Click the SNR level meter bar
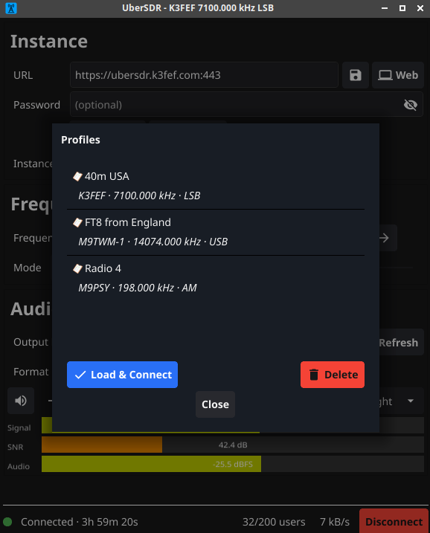Screen dimensions: 430x533 [x=233, y=445]
